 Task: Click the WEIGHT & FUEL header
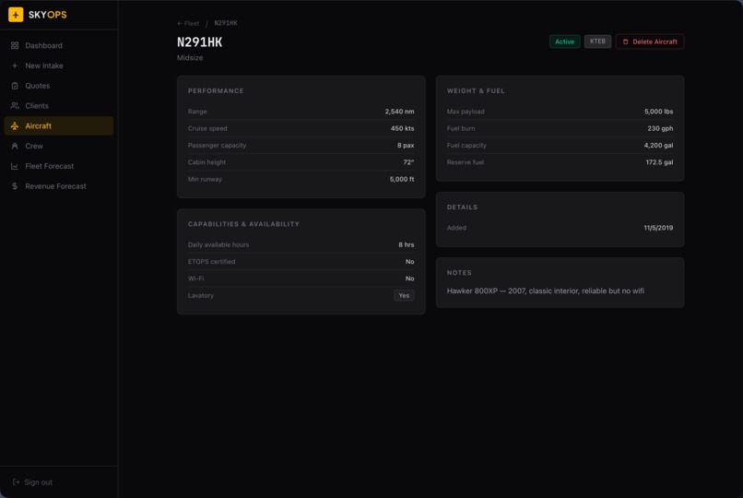click(476, 90)
